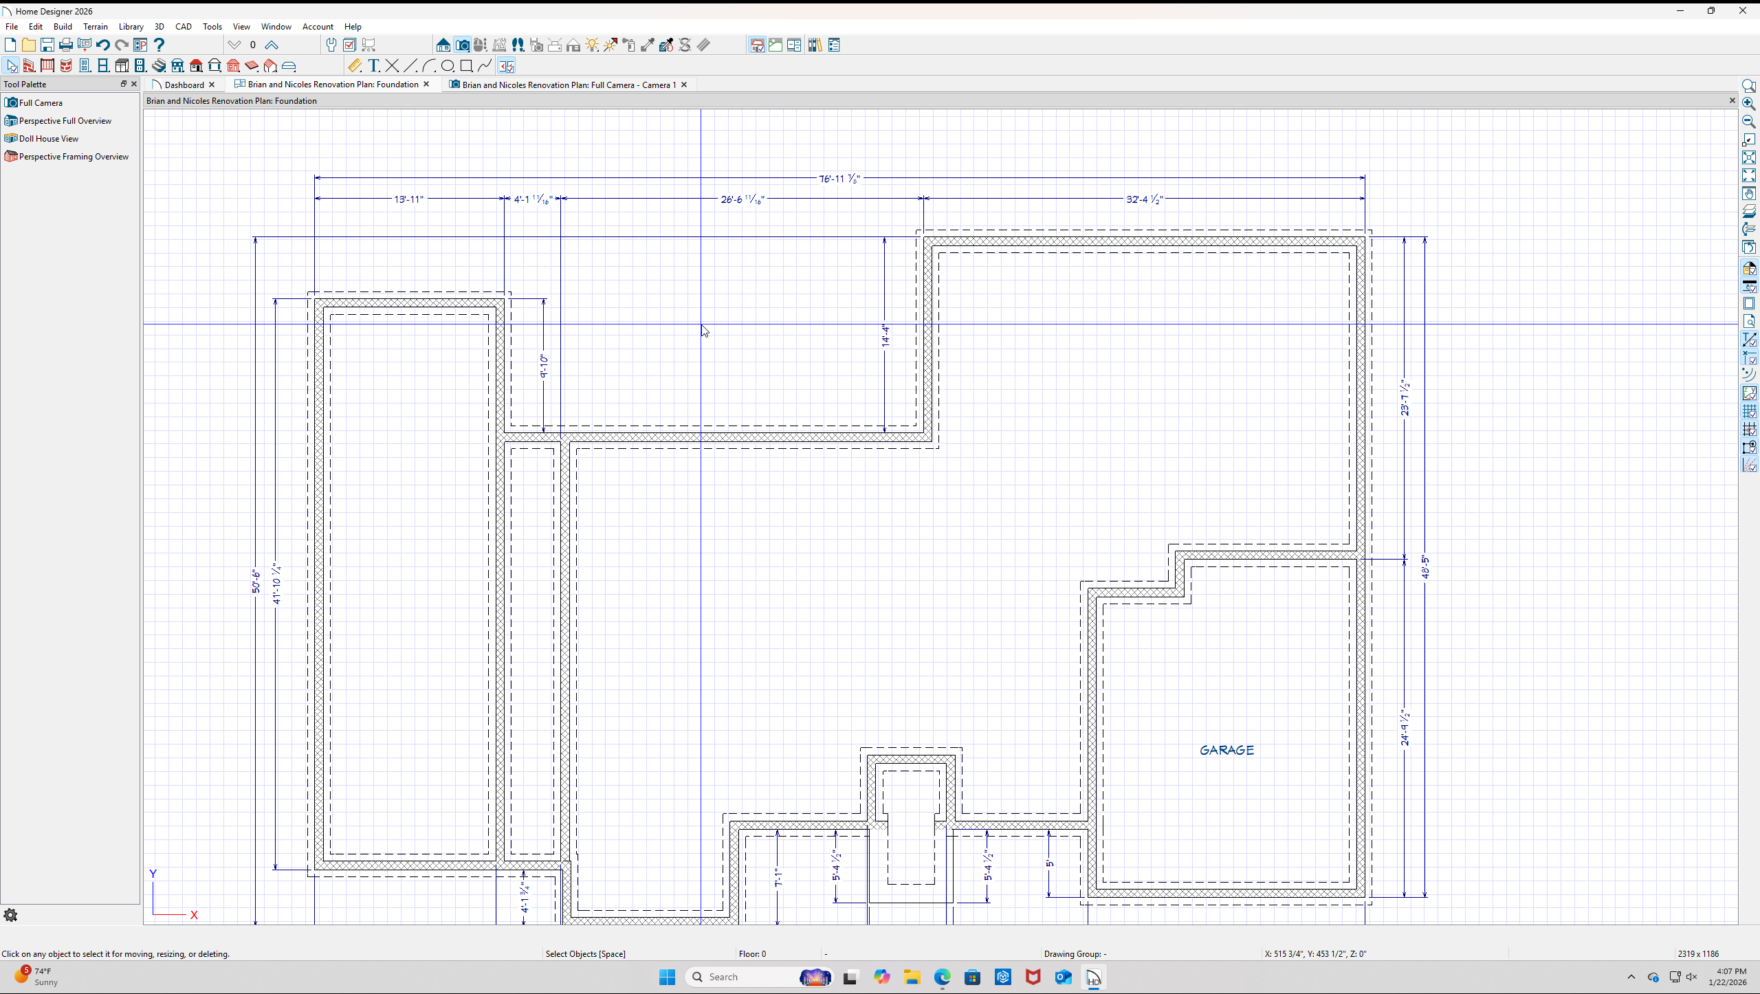The image size is (1760, 994).
Task: Toggle Object Snaps on the side toolbar
Action: [x=1749, y=448]
